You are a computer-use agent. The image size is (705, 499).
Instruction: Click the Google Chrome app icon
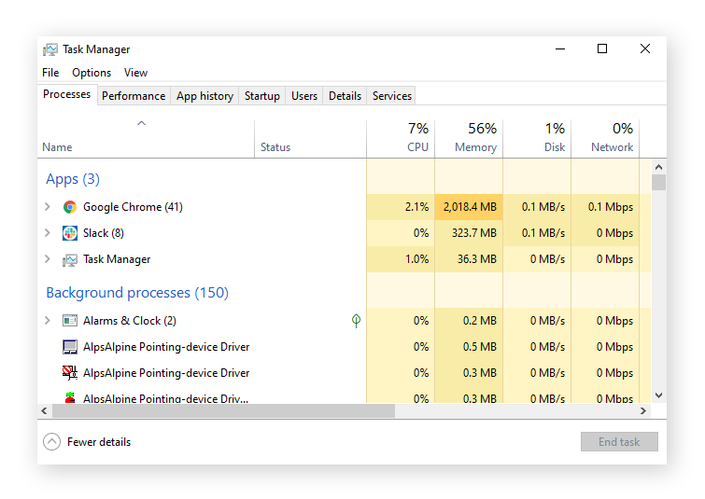70,207
